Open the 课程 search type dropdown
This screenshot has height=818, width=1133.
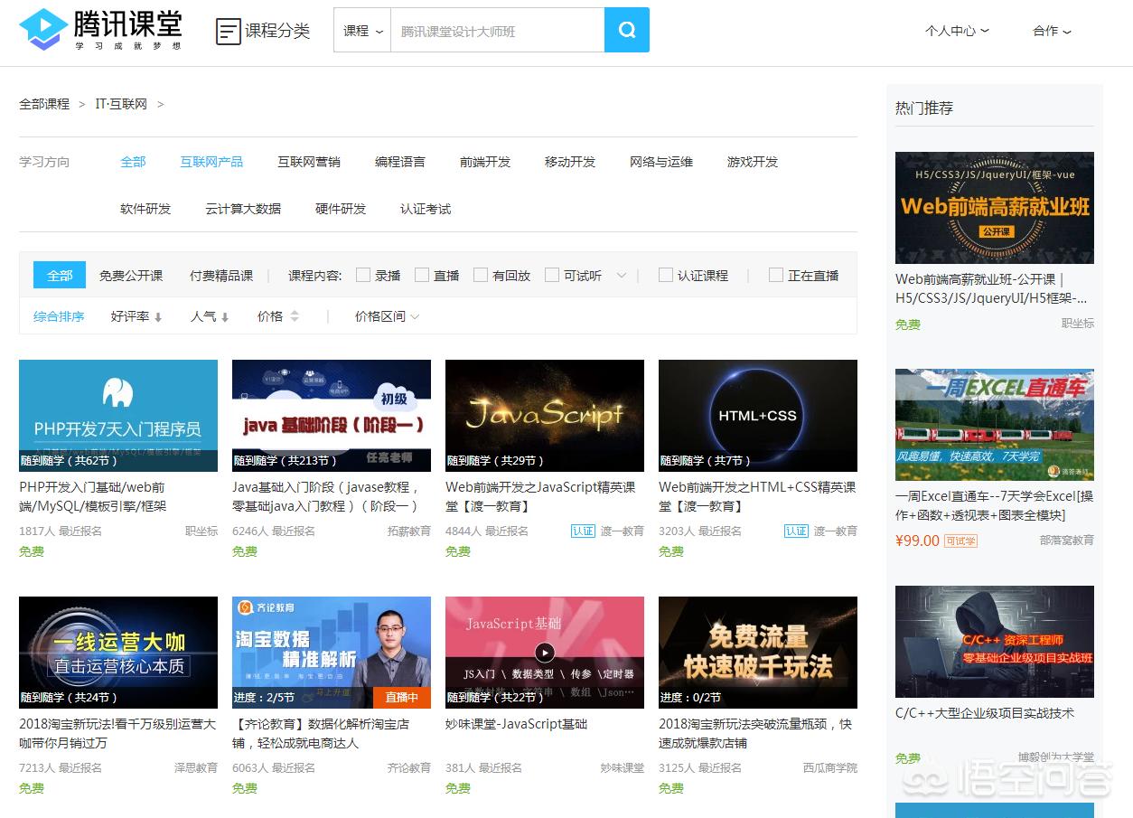pyautogui.click(x=362, y=31)
